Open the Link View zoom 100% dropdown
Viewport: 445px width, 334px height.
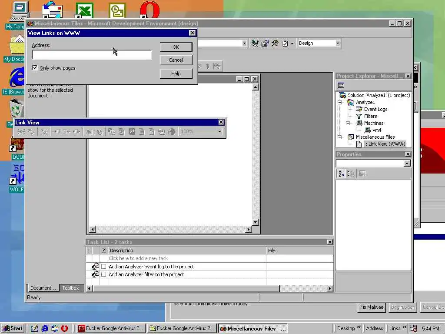click(219, 131)
